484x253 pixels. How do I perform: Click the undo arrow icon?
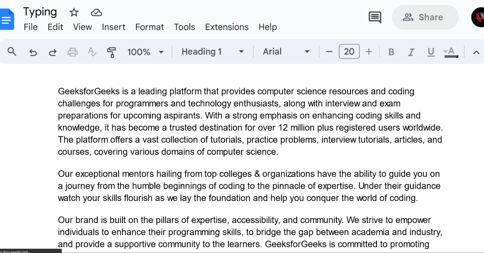[x=33, y=52]
